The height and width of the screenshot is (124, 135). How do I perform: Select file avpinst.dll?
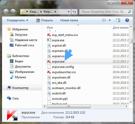[x=59, y=46]
